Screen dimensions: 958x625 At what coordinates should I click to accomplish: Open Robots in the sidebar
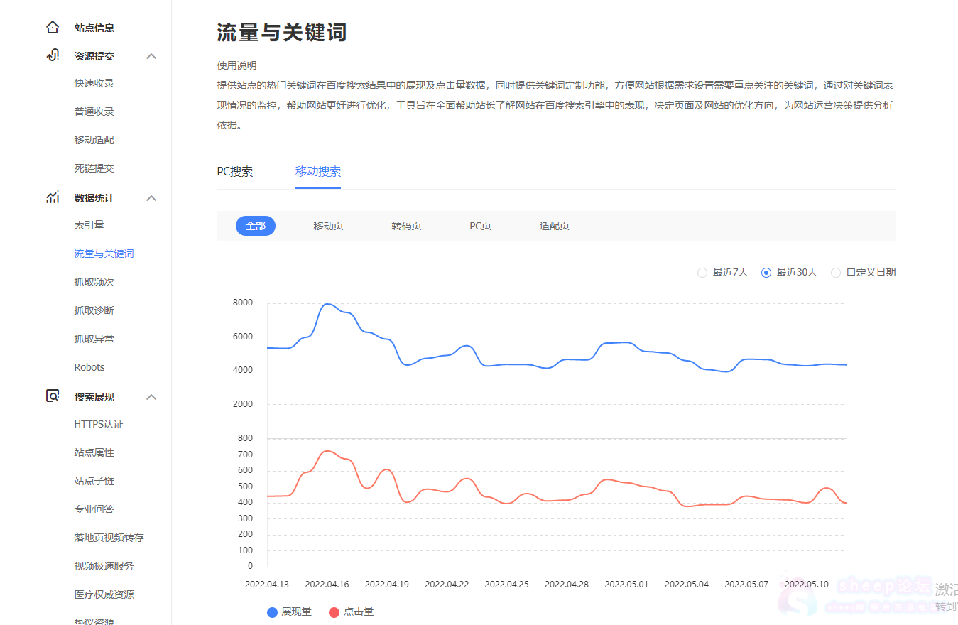[x=89, y=367]
